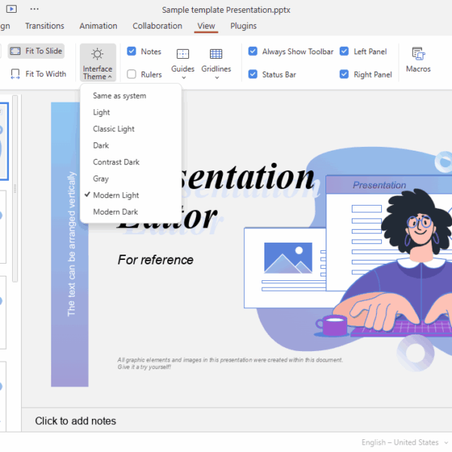Open the Plugins tab
Viewport: 452px width, 452px height.
(243, 26)
